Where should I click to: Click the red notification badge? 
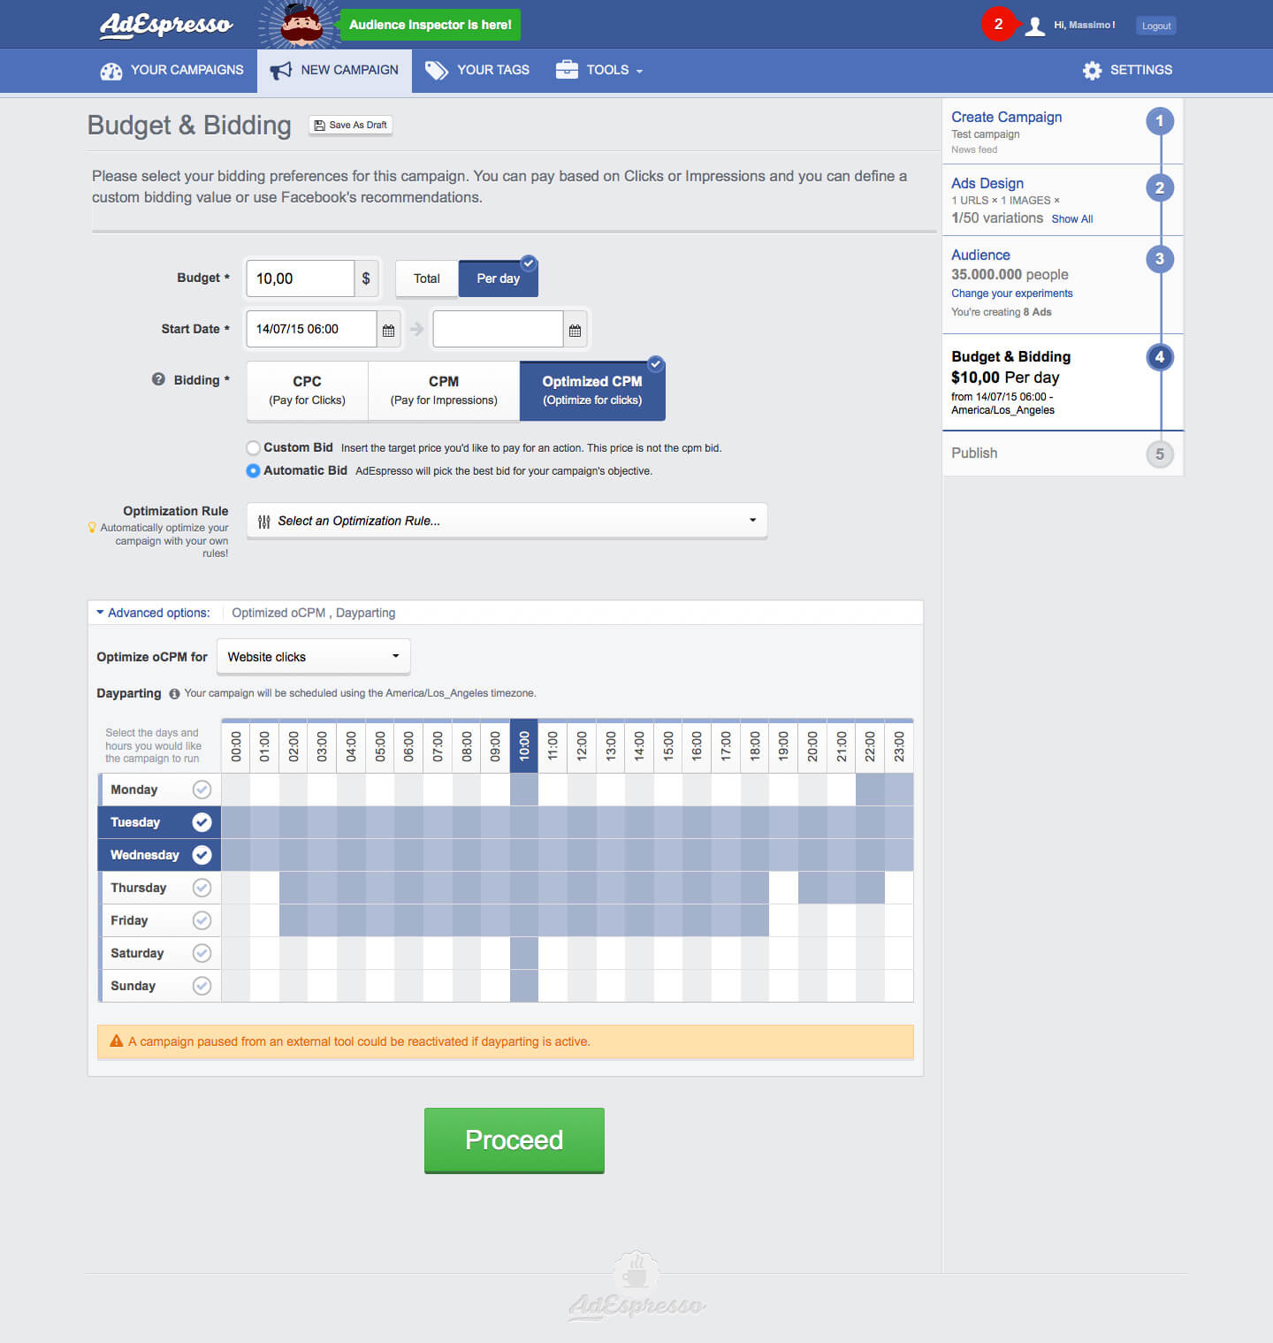point(998,24)
